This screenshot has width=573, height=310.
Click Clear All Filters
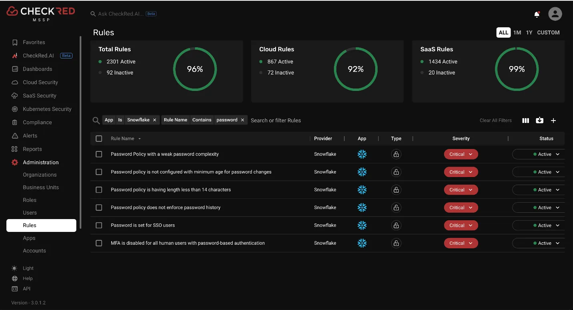pos(495,121)
